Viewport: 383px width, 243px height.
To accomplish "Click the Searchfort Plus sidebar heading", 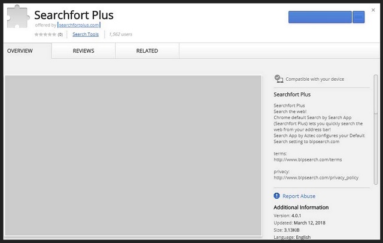I will [x=292, y=95].
